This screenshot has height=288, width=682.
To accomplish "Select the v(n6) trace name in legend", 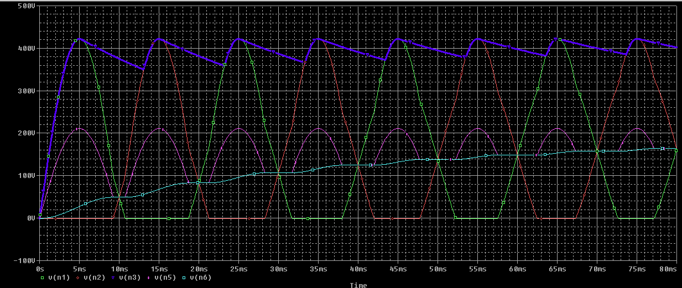I will coord(200,277).
